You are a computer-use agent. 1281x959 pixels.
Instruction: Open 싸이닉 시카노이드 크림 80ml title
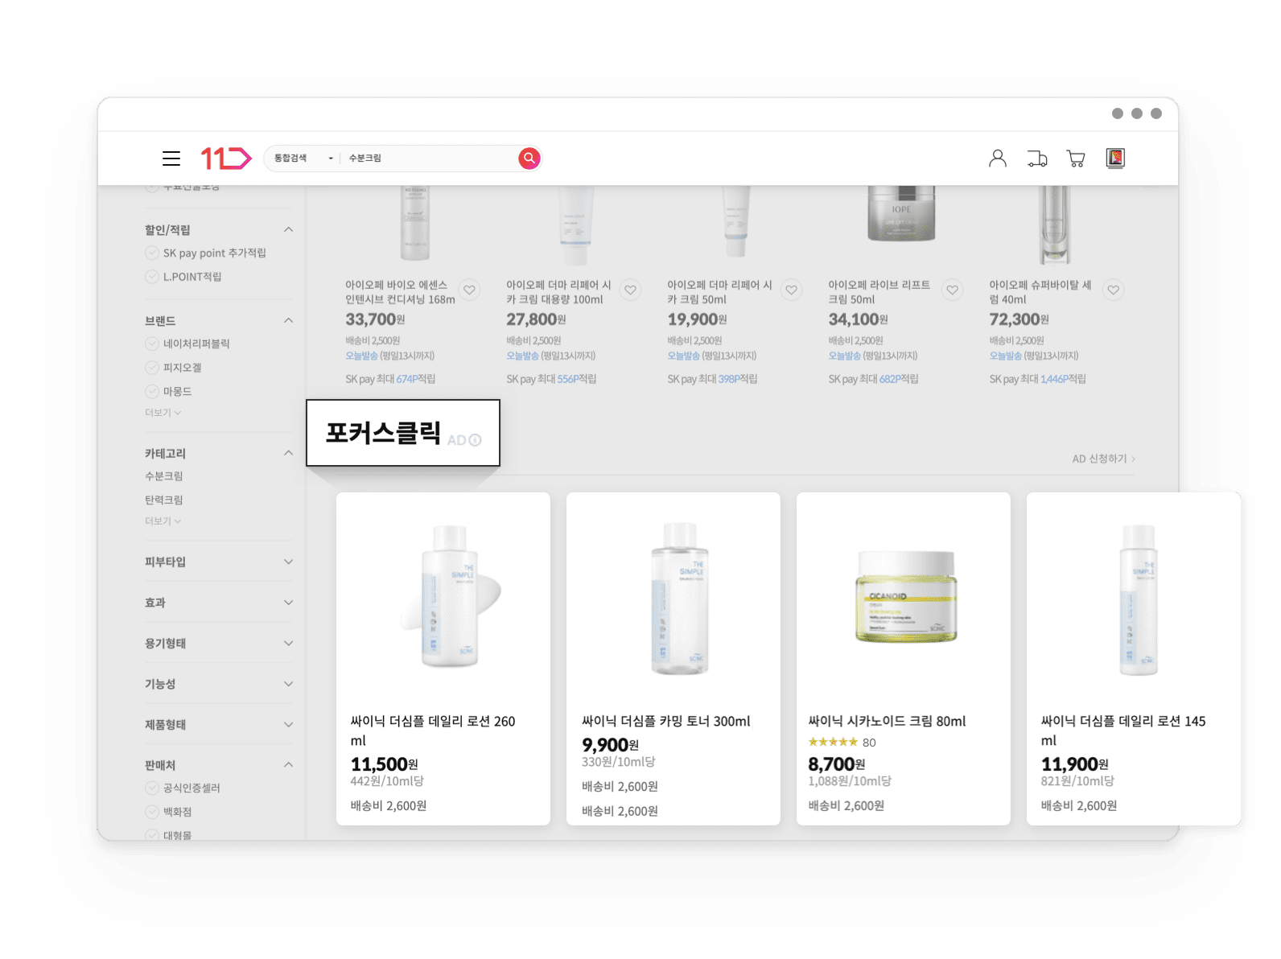(x=887, y=722)
